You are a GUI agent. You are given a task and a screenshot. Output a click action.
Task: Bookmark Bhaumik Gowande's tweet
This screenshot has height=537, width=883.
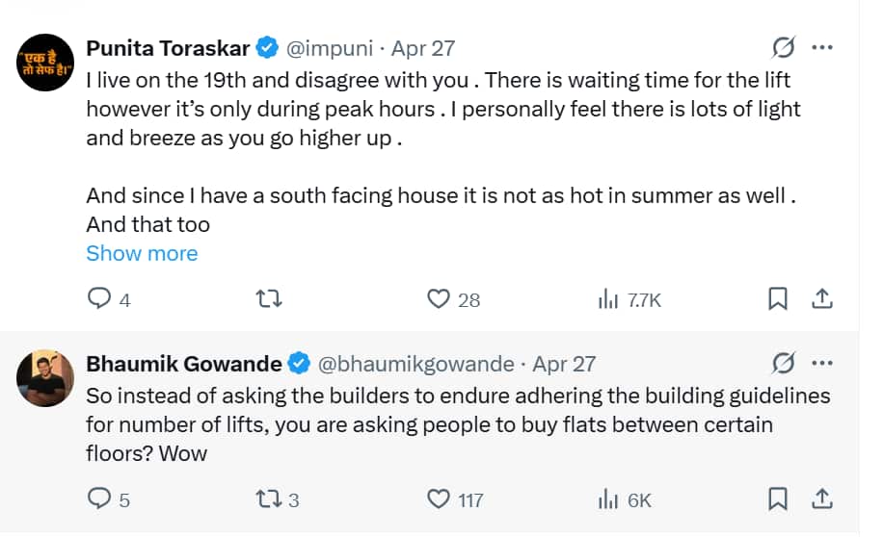[778, 499]
